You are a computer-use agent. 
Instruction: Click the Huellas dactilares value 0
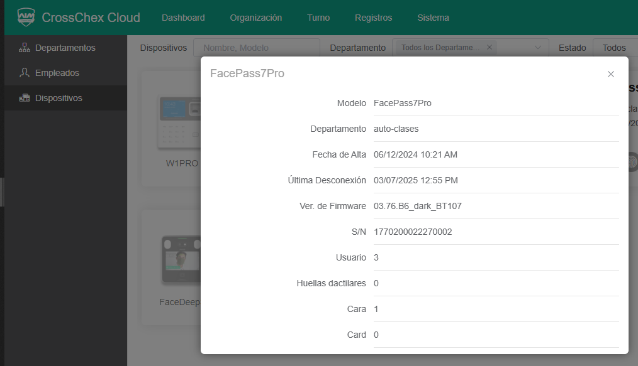[x=376, y=283]
